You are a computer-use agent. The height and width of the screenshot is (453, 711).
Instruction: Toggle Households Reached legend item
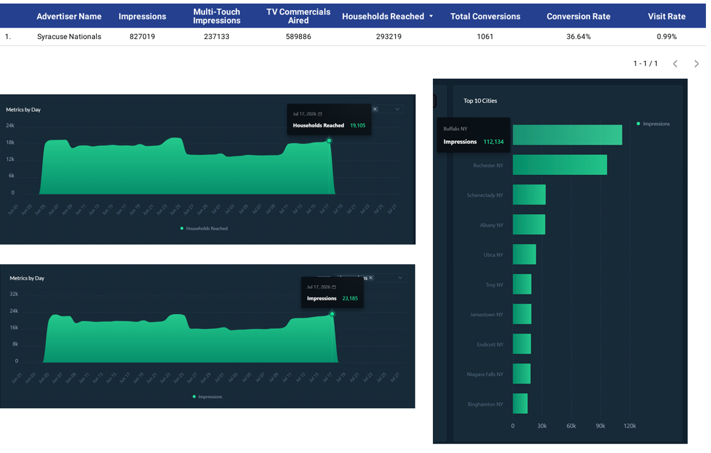tap(204, 228)
